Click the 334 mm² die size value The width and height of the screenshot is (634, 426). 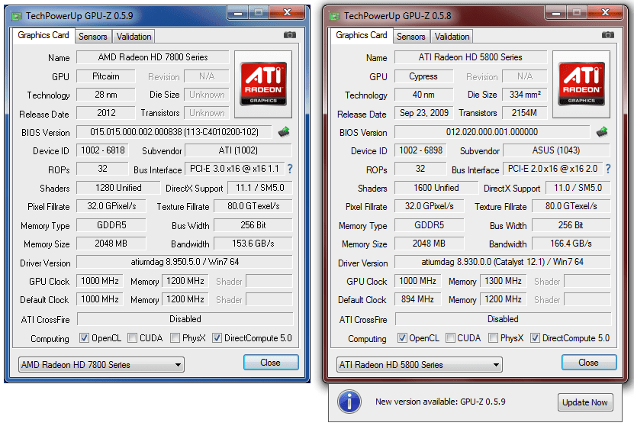(525, 95)
